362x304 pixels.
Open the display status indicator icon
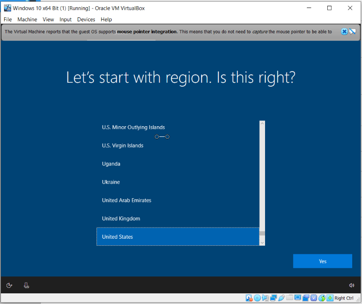(298, 298)
